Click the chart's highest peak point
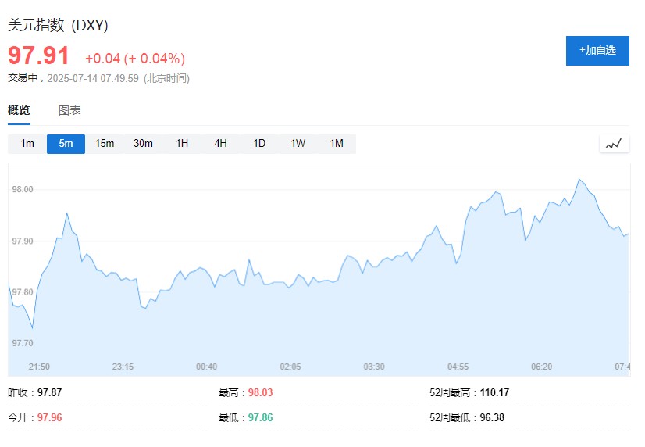645x447 pixels. [579, 180]
